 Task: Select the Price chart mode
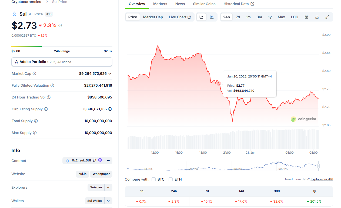click(133, 17)
